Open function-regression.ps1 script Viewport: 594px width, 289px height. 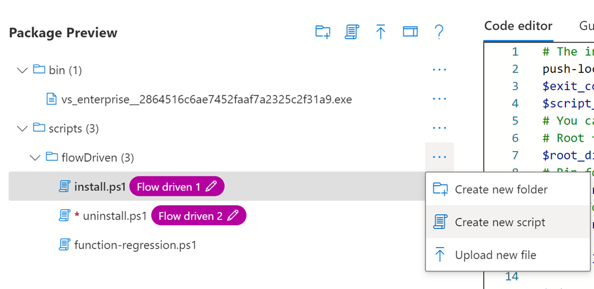point(136,245)
